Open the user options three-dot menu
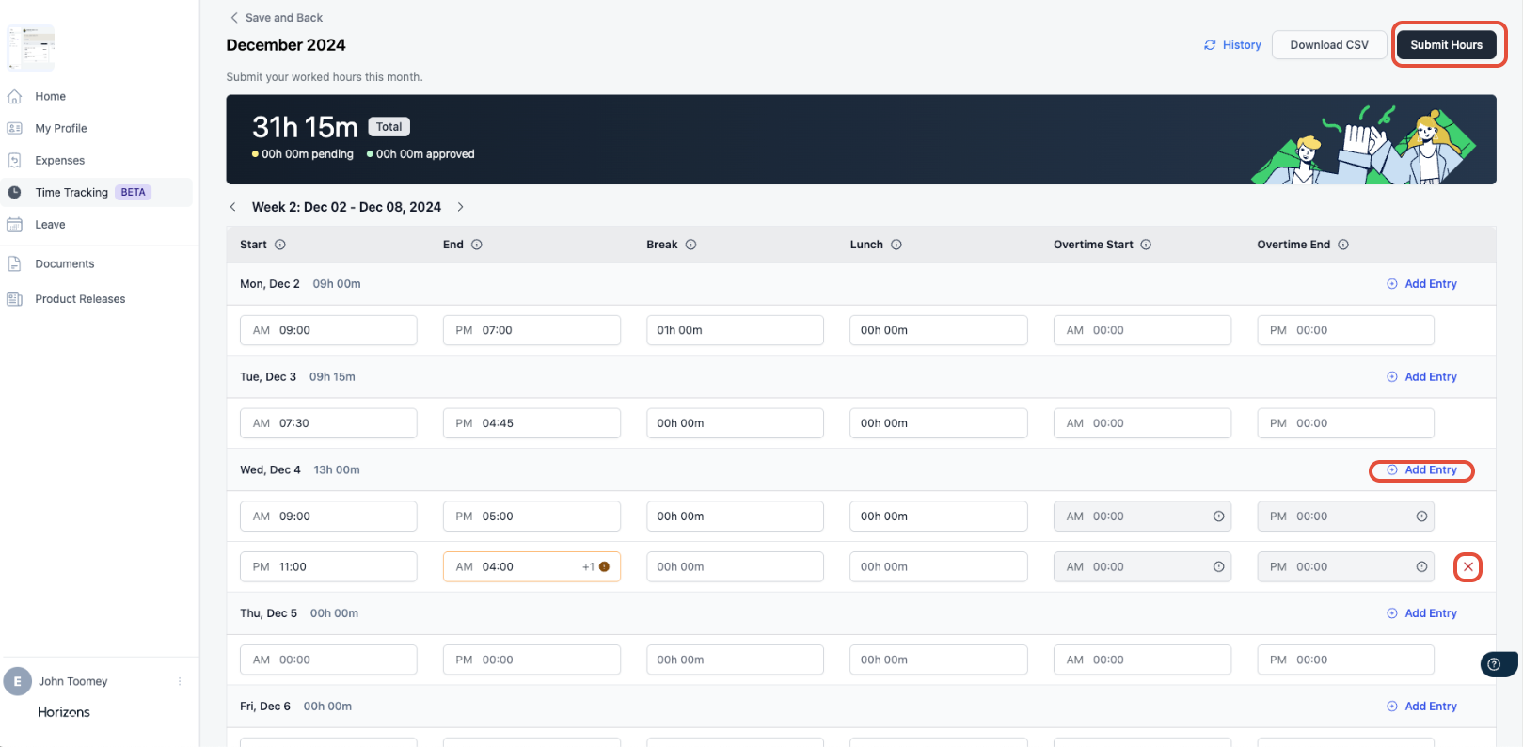 (x=180, y=681)
